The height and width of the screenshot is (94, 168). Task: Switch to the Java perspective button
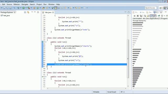click(x=166, y=8)
